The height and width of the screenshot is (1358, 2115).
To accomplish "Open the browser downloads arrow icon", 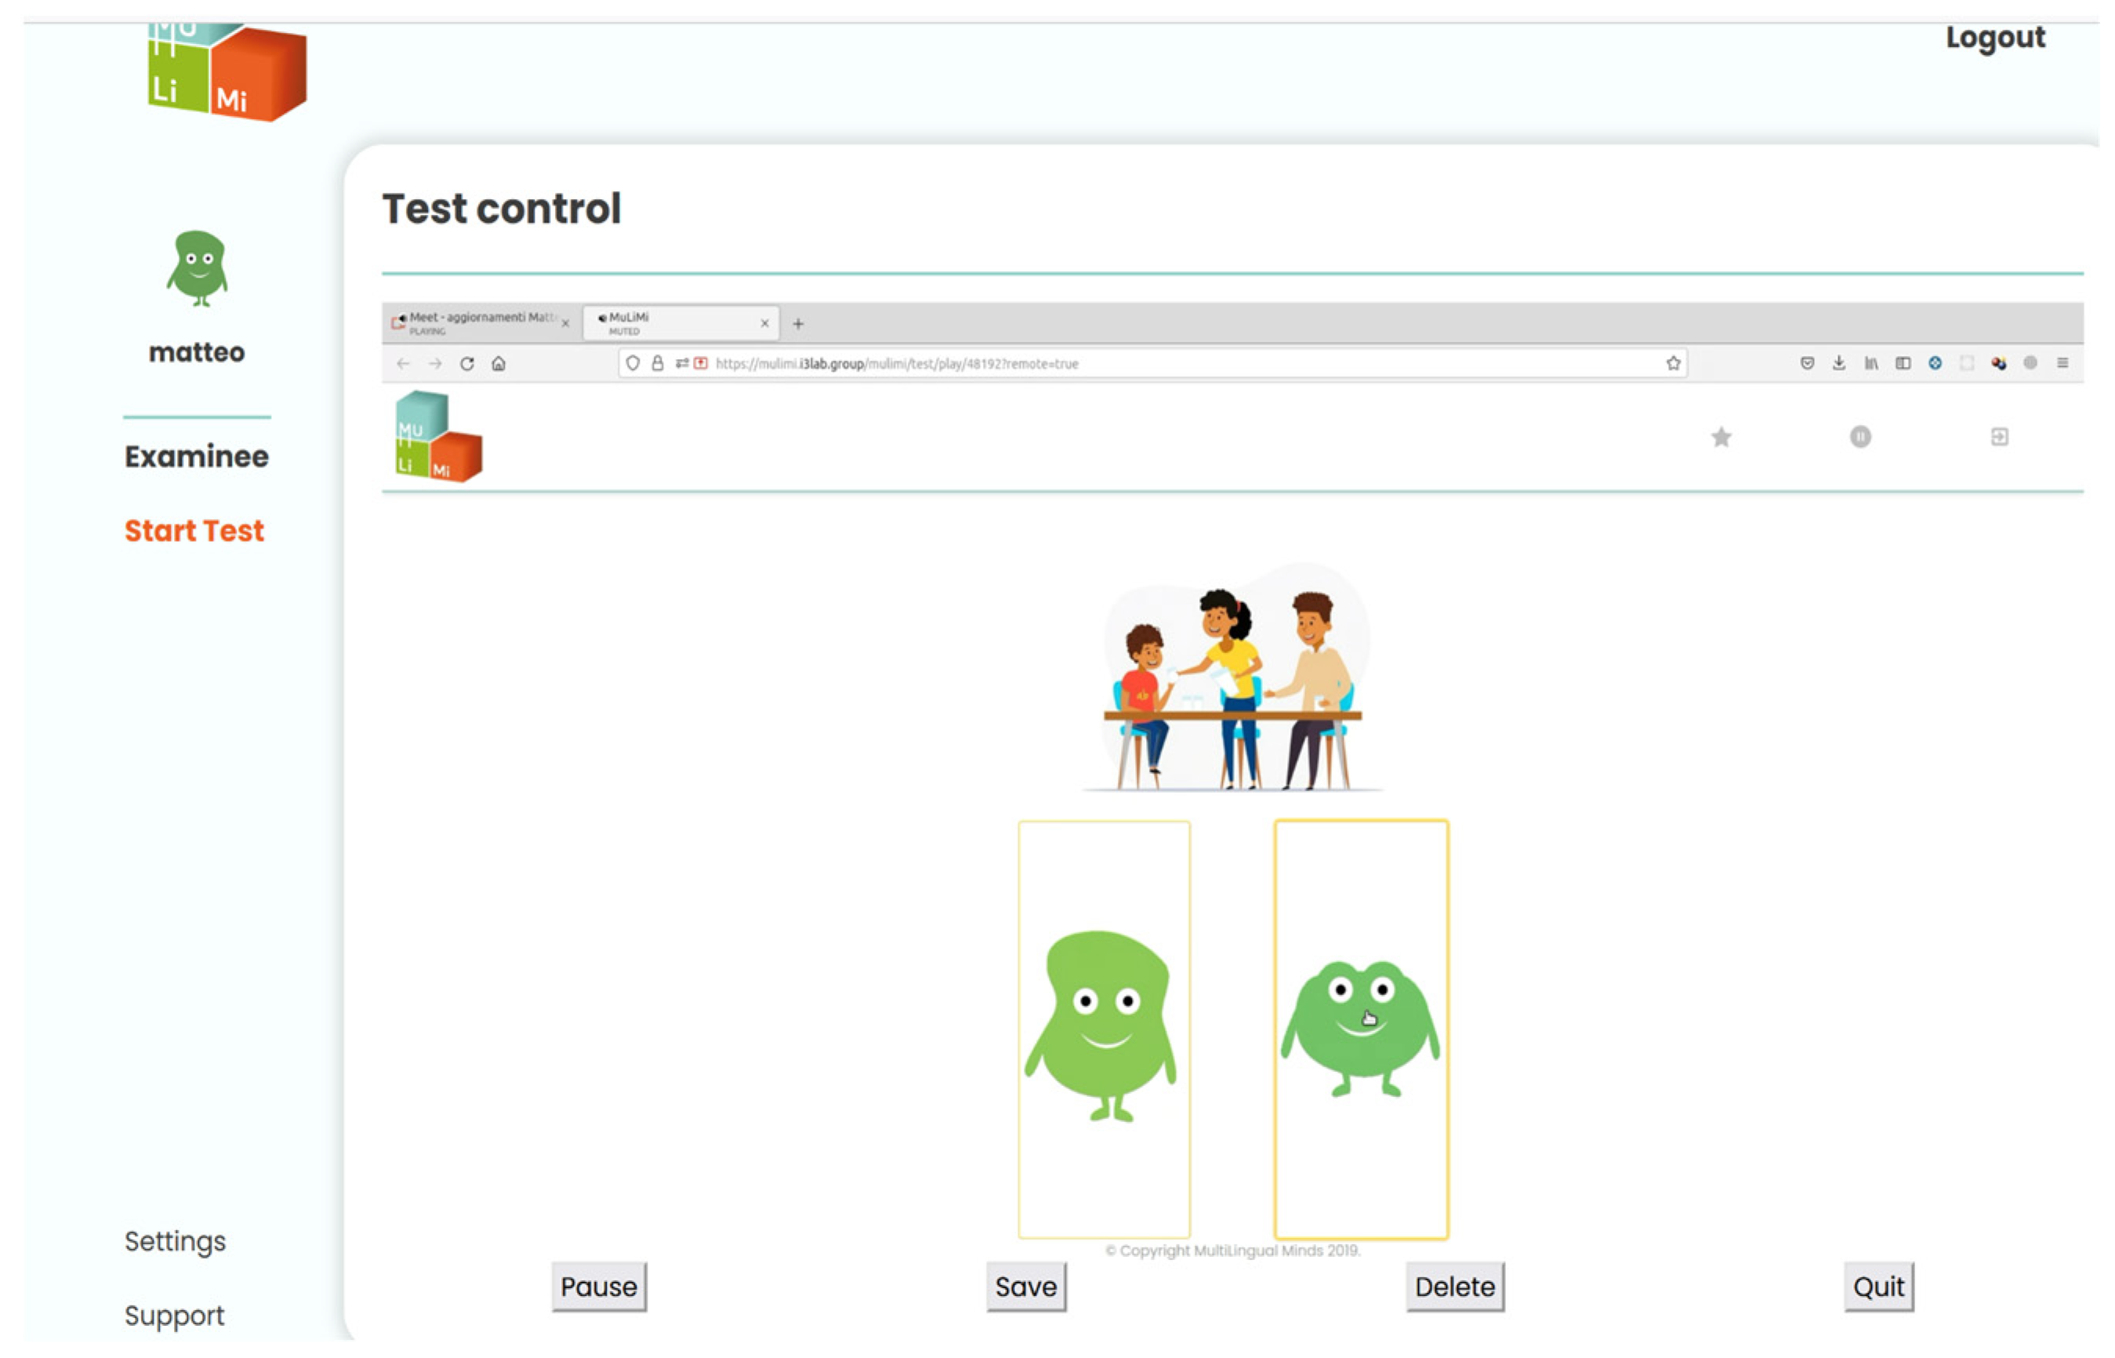I will click(1838, 363).
